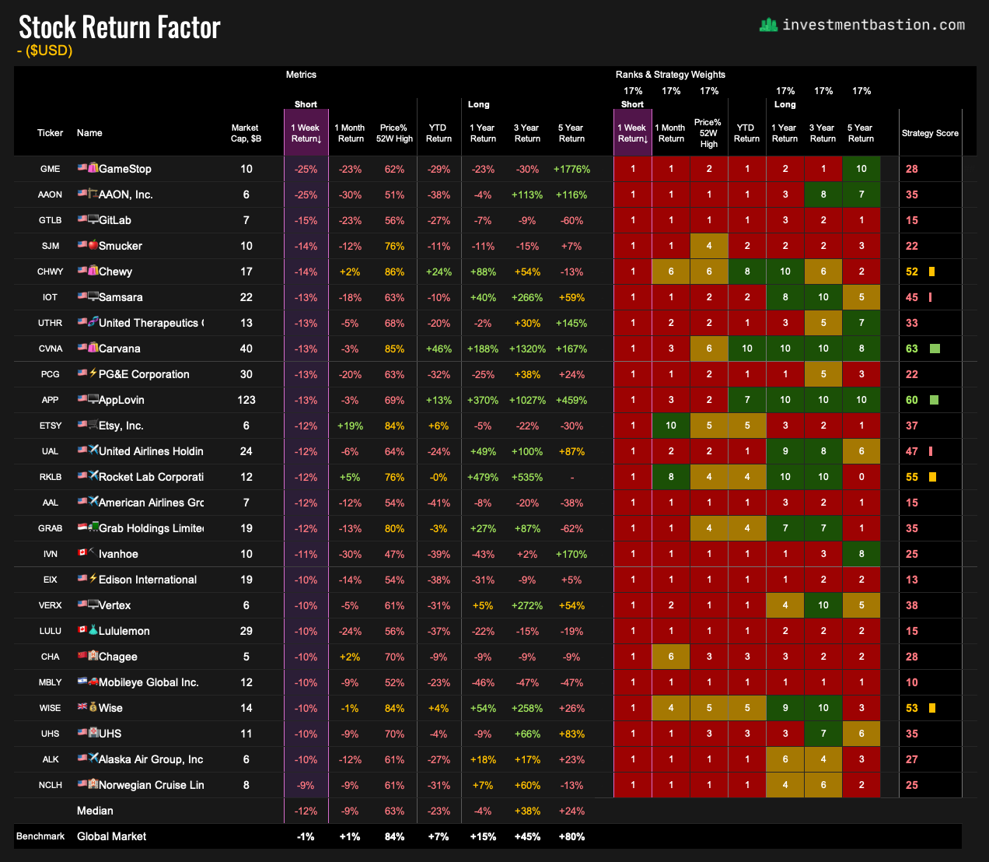Click the Ticker column header
Image resolution: width=989 pixels, height=862 pixels.
coord(51,133)
